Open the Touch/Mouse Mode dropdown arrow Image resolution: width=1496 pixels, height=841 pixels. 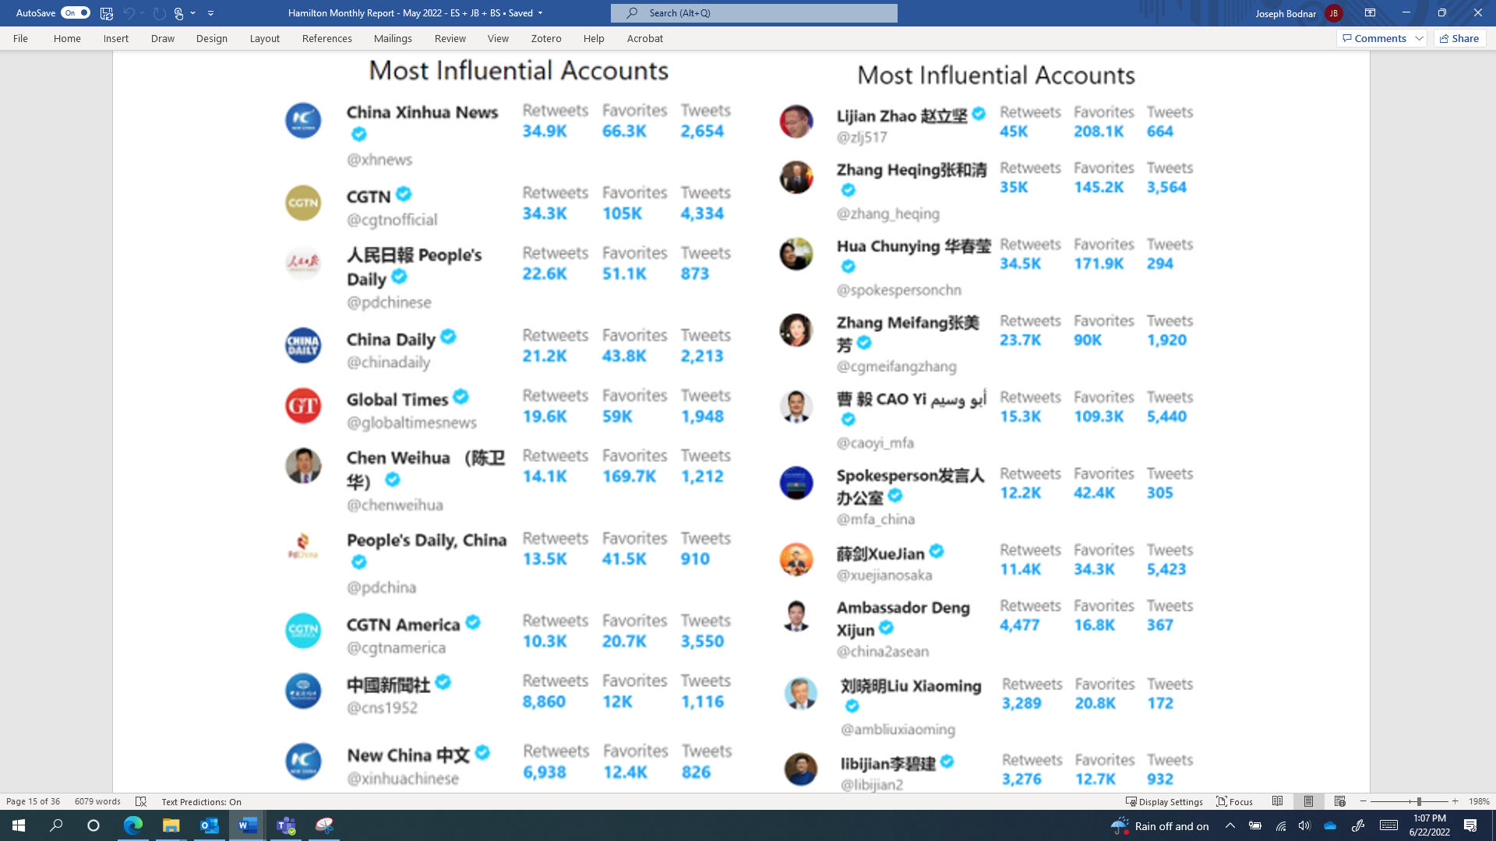coord(193,12)
